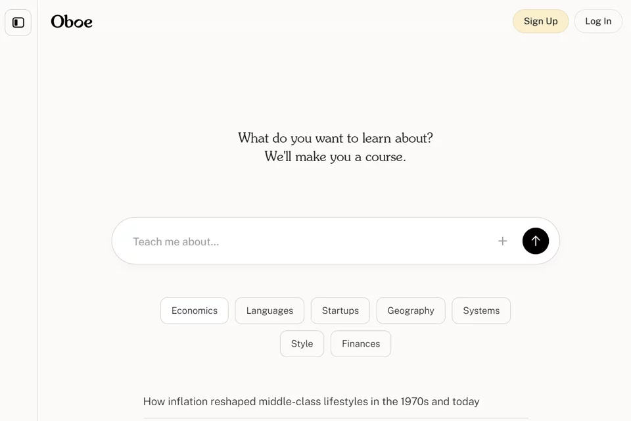Click the Sign Up button

(540, 21)
